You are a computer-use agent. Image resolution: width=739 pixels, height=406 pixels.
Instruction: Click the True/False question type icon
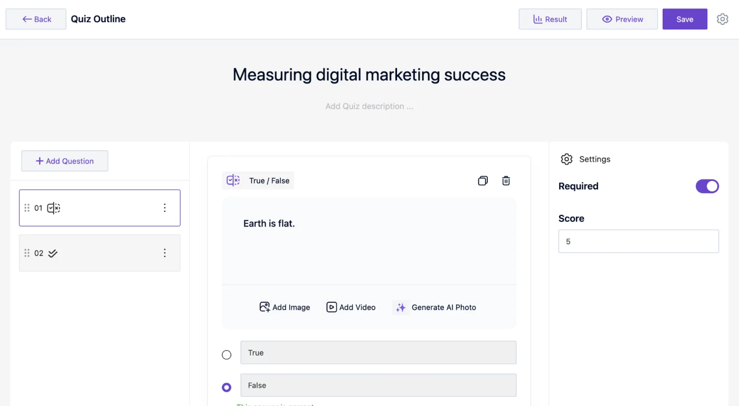click(x=232, y=180)
